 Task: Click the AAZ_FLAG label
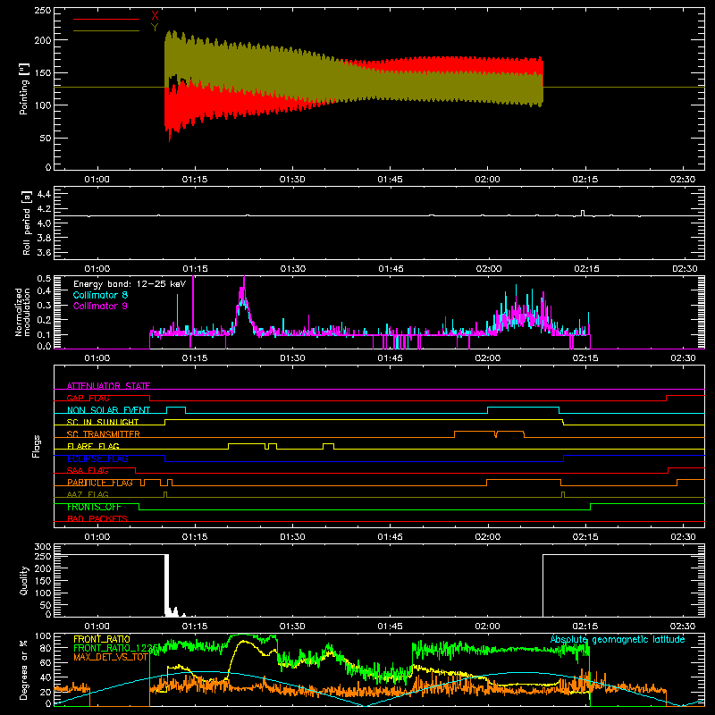click(x=88, y=494)
